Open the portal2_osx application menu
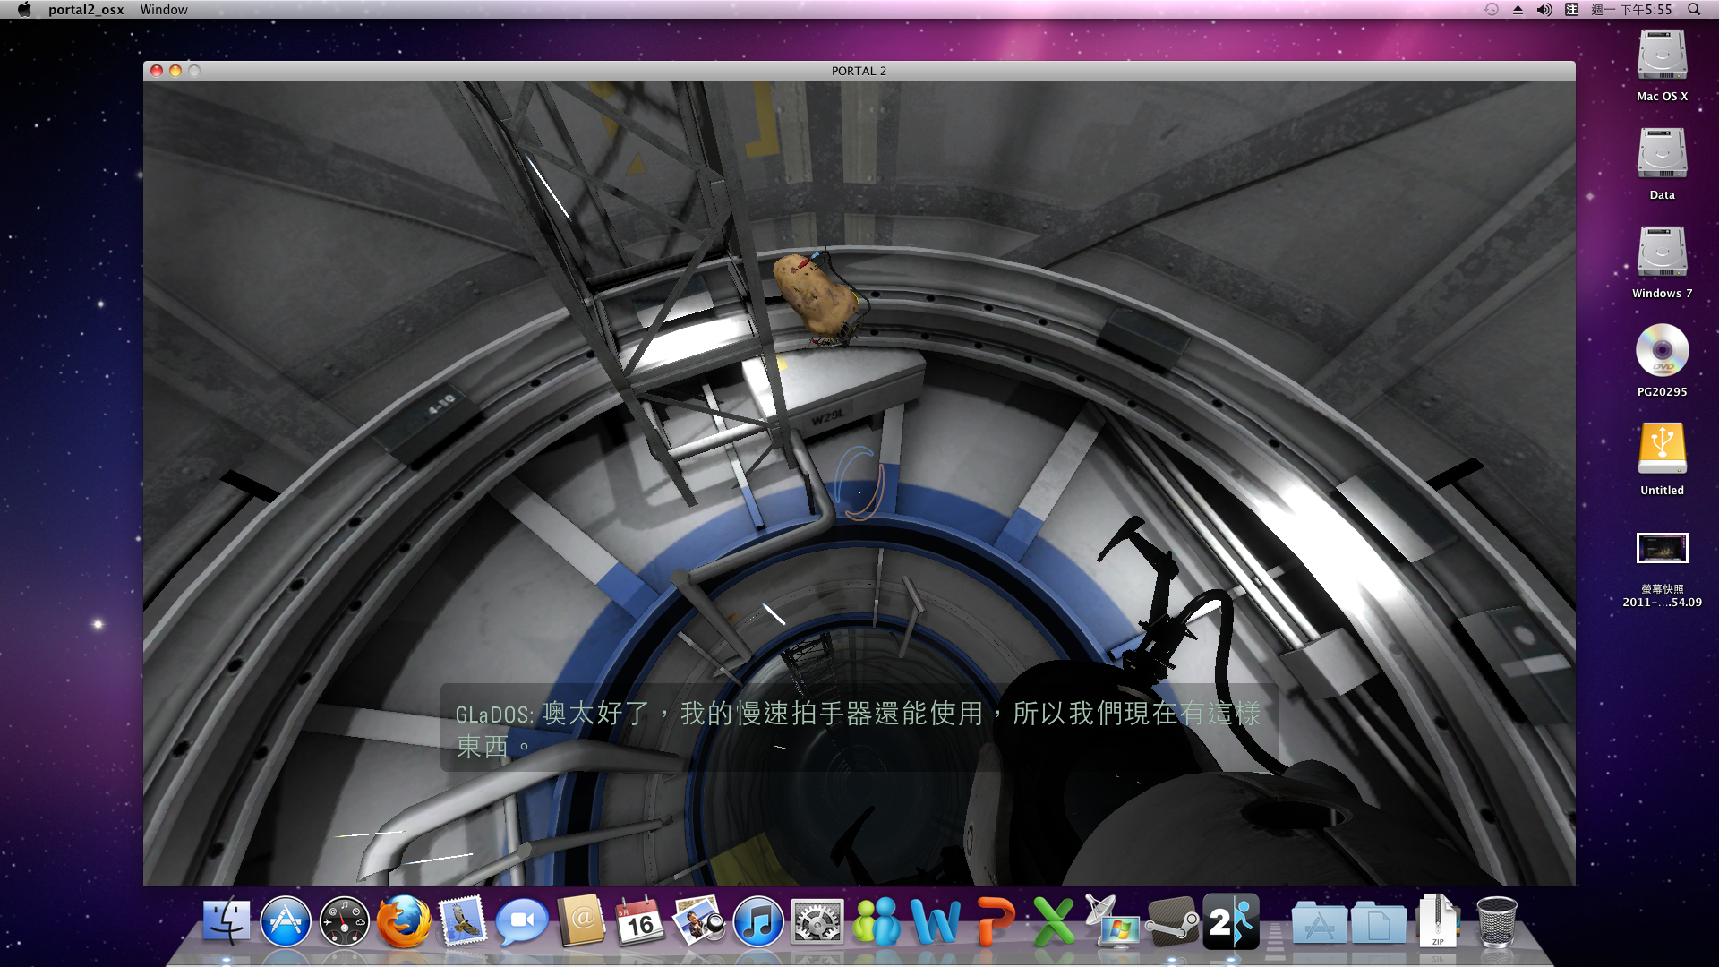1719x967 pixels. pyautogui.click(x=86, y=10)
